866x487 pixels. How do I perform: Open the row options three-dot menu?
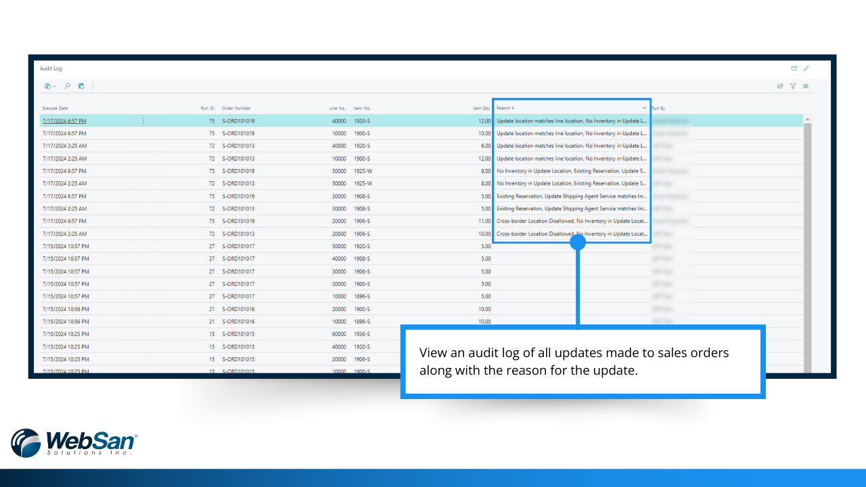(143, 121)
